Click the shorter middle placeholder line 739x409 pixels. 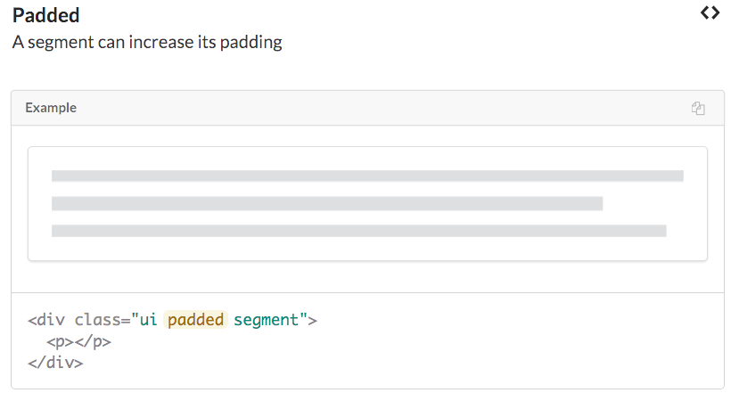click(x=327, y=203)
